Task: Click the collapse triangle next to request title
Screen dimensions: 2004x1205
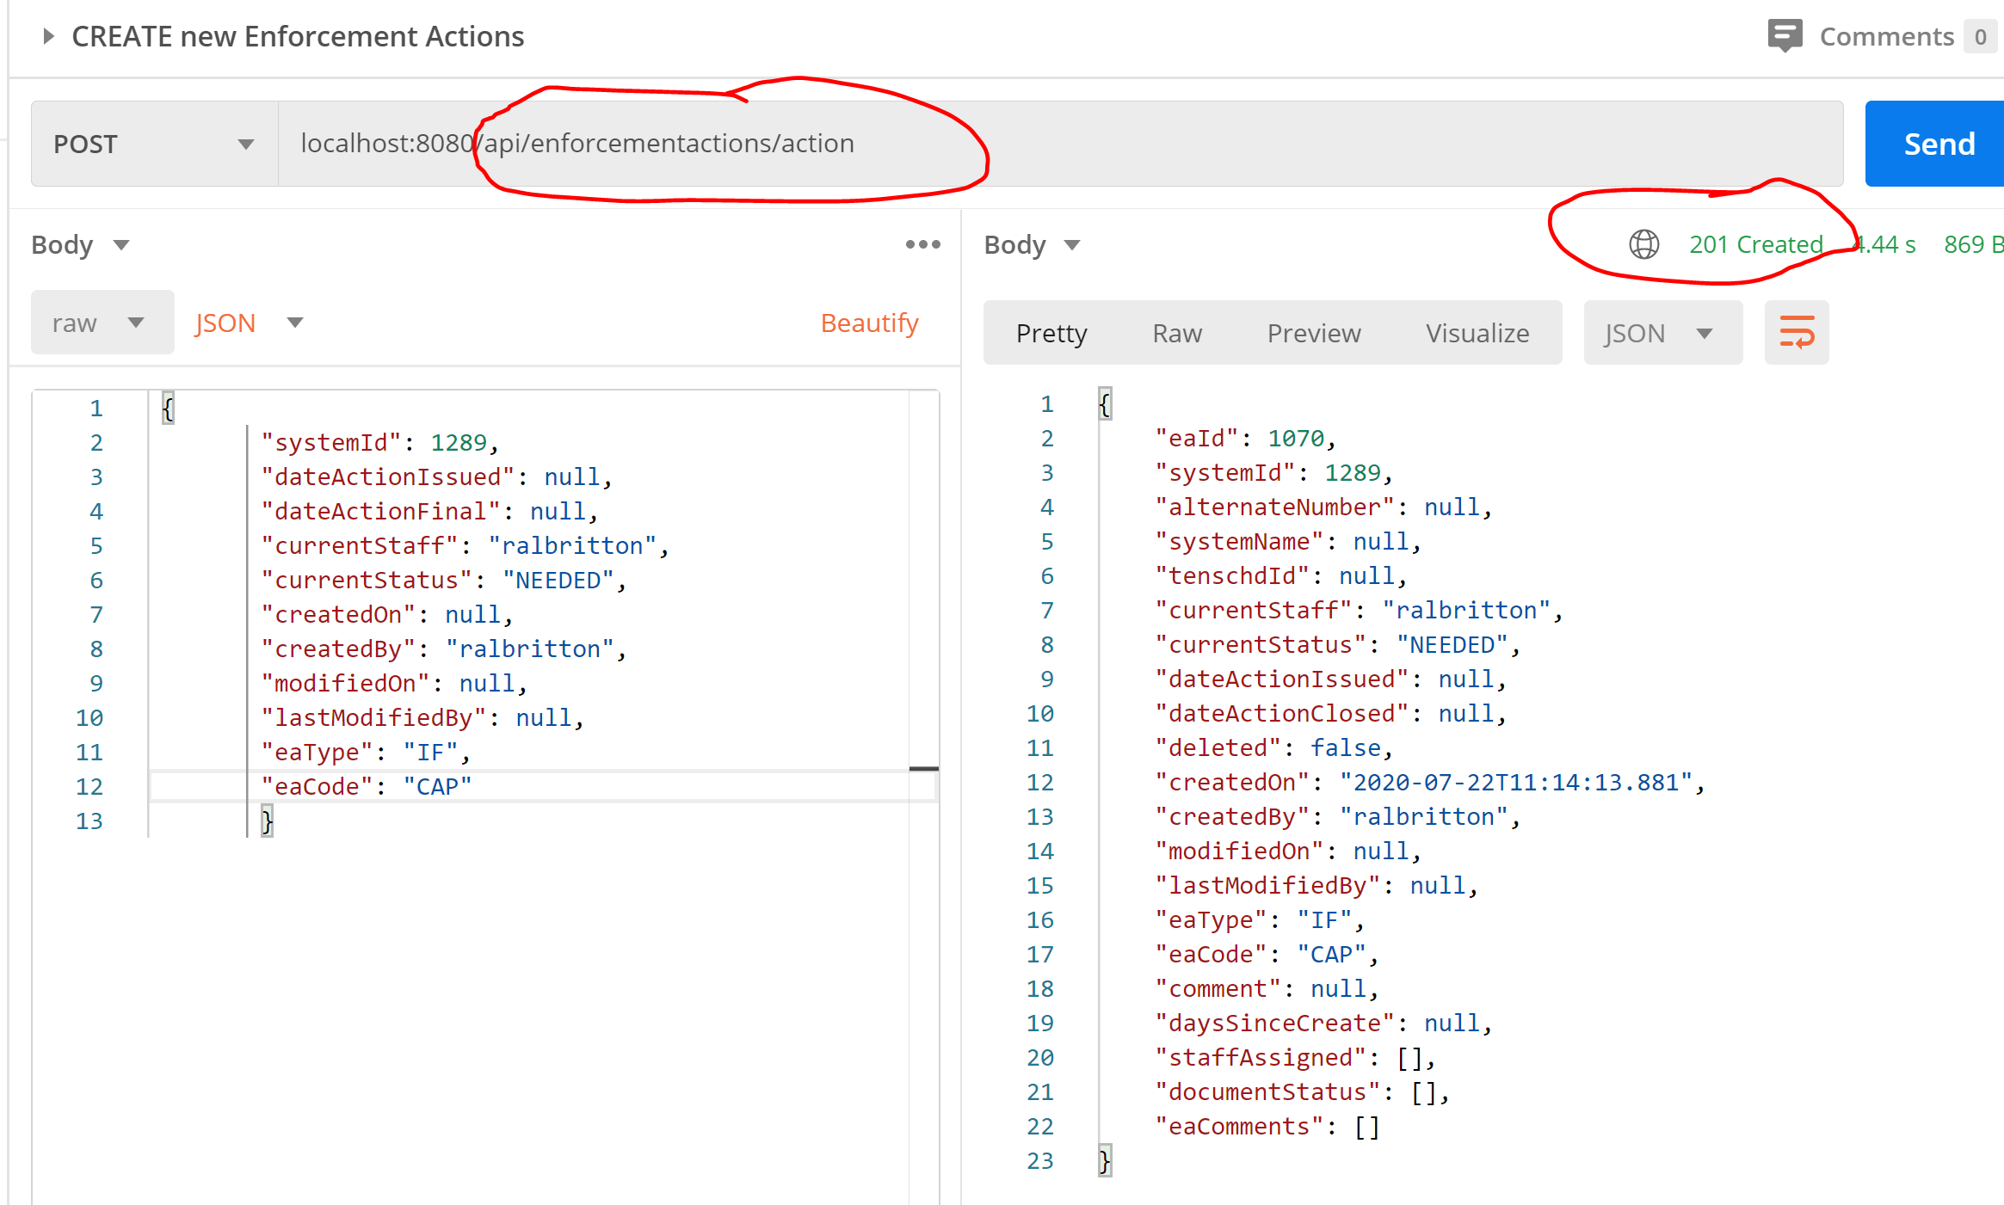Action: coord(49,36)
